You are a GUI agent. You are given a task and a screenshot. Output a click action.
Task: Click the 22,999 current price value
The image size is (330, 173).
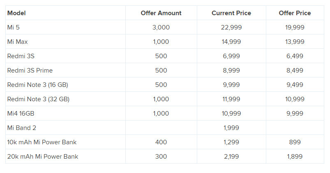[x=231, y=27]
